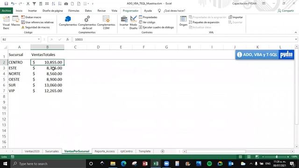This screenshot has width=299, height=168.
Task: Click the zoom in plus button
Action: (x=288, y=157)
